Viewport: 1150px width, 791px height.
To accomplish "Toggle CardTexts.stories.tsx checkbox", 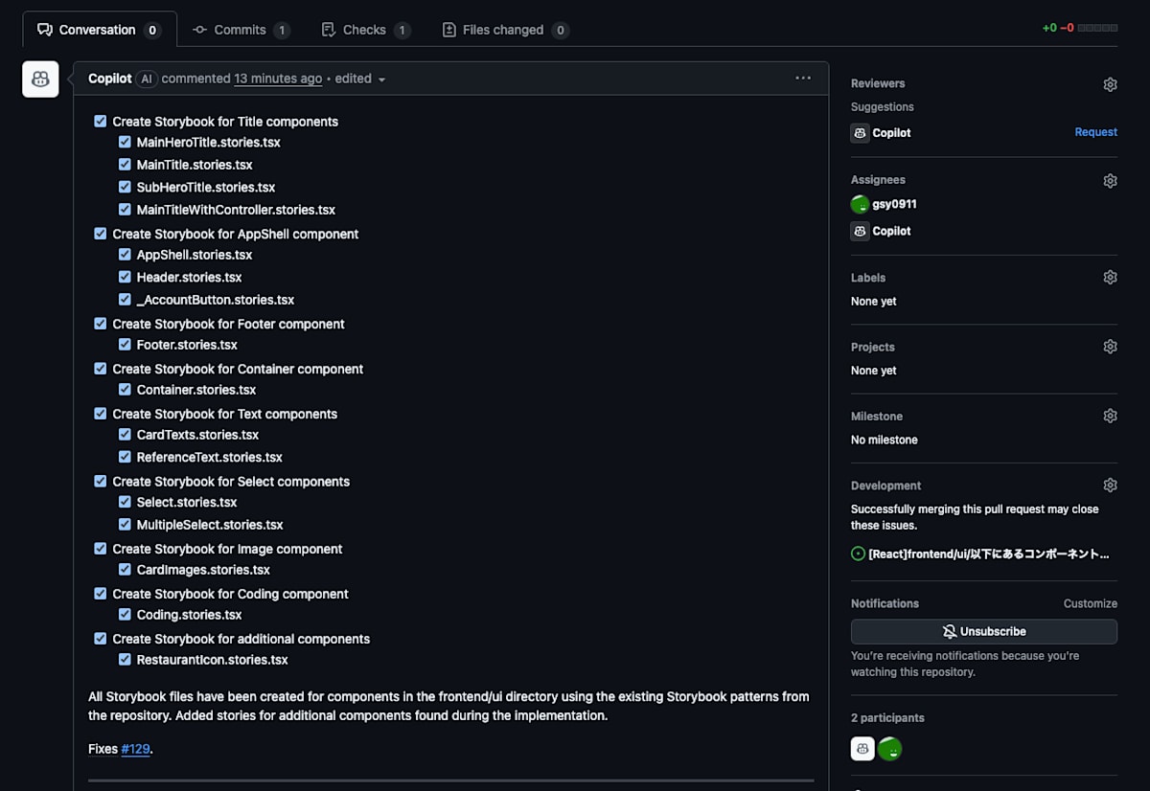I will pyautogui.click(x=125, y=435).
